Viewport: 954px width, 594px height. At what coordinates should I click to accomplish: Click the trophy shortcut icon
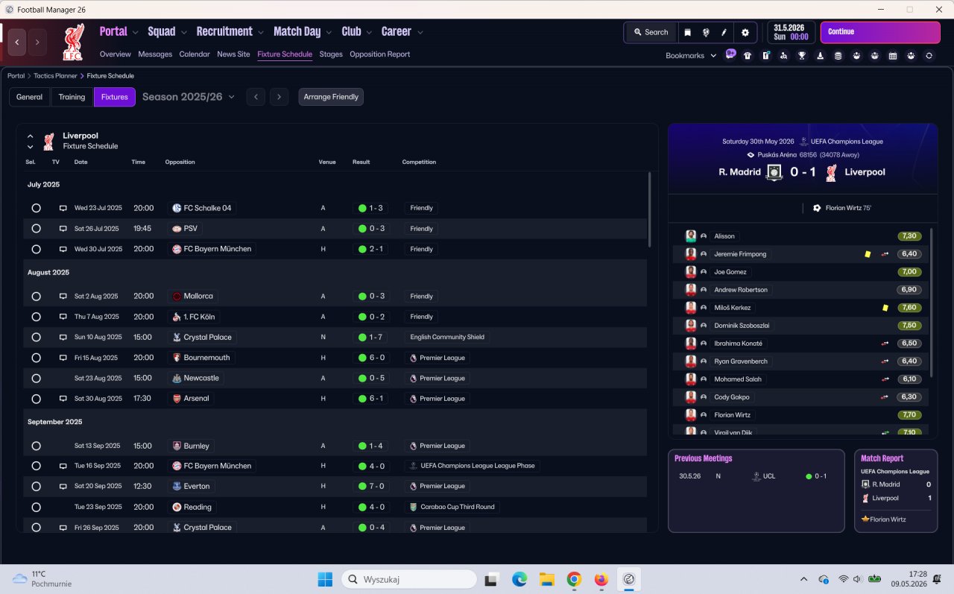point(802,55)
